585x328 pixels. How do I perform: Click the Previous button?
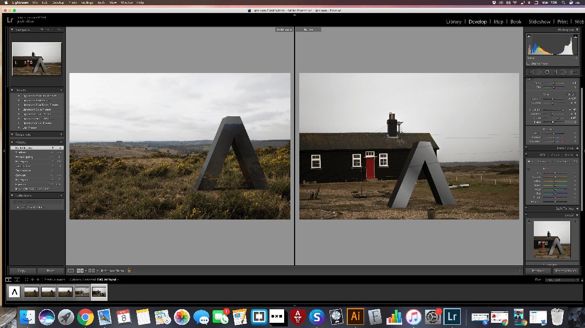click(x=538, y=271)
